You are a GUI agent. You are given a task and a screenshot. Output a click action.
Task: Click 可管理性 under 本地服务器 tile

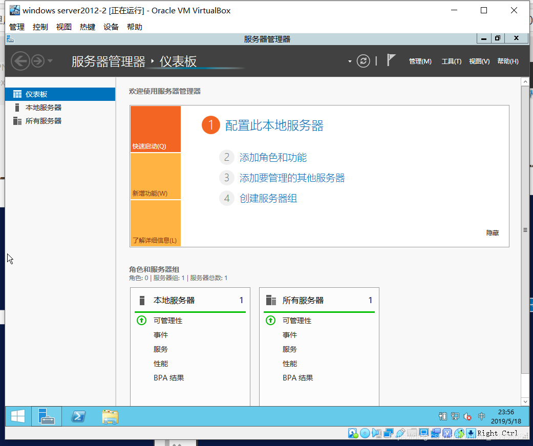pyautogui.click(x=168, y=321)
